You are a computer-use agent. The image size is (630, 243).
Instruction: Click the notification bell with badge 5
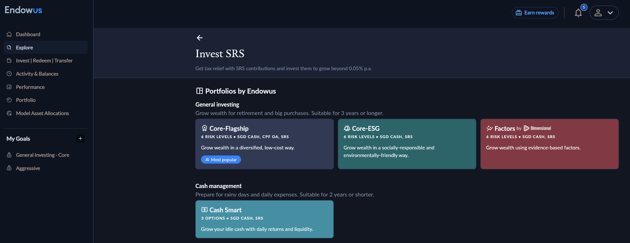[578, 13]
